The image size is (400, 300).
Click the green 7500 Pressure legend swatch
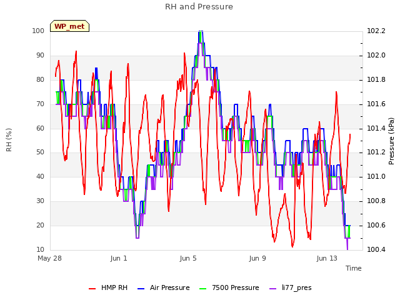pyautogui.click(x=202, y=289)
